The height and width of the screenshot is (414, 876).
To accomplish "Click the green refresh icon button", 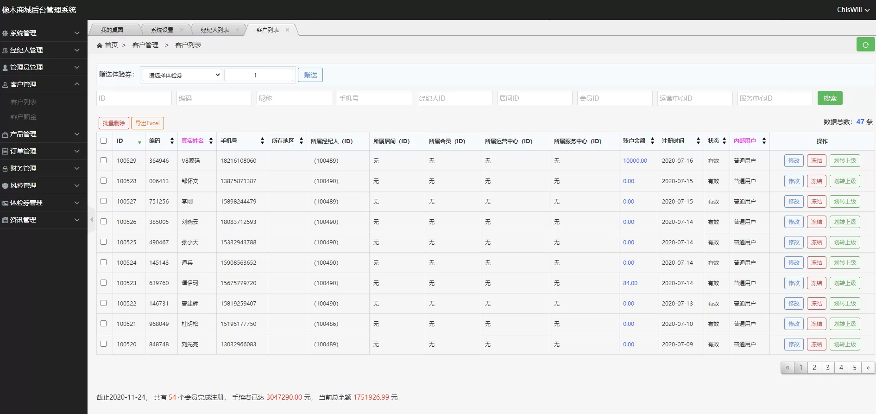I will 865,45.
